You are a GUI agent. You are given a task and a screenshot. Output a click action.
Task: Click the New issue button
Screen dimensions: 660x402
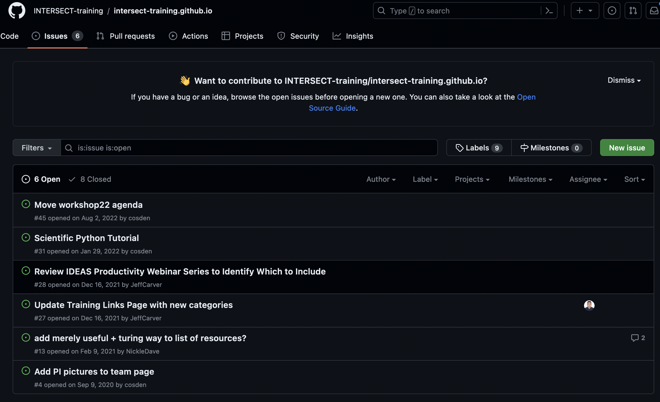pyautogui.click(x=626, y=147)
